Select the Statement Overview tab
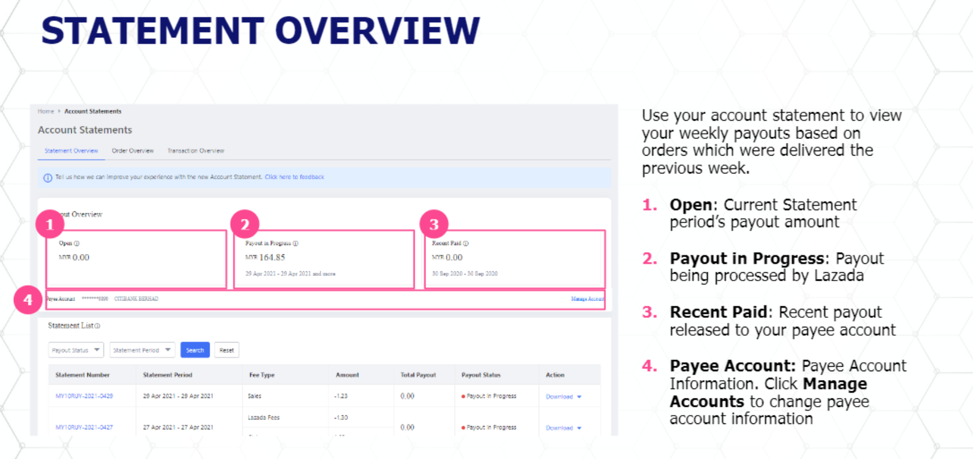 point(71,151)
